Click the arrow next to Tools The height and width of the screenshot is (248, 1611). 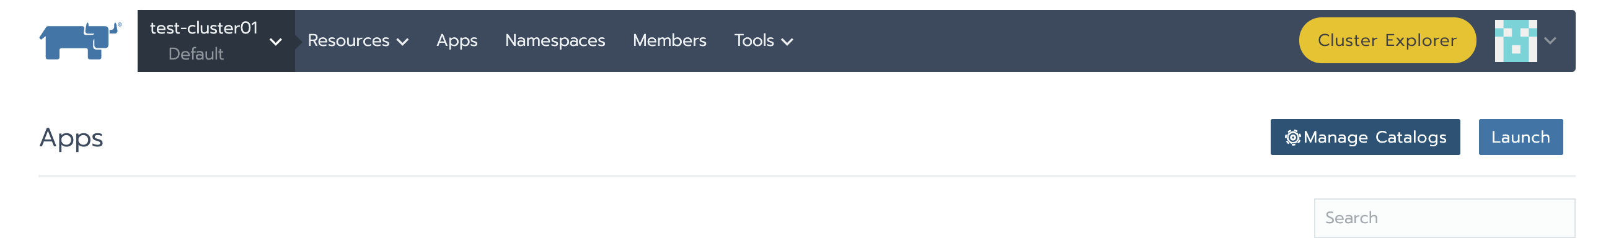click(787, 42)
